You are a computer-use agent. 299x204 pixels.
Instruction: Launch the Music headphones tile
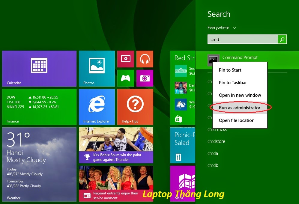pyautogui.click(x=145, y=59)
